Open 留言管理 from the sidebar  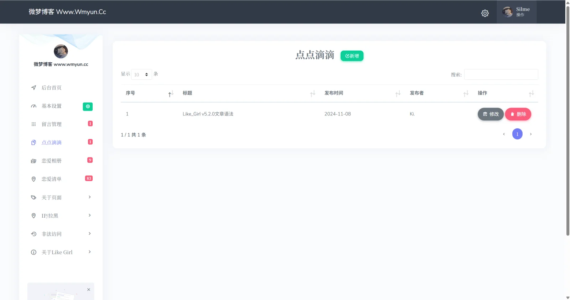click(51, 124)
